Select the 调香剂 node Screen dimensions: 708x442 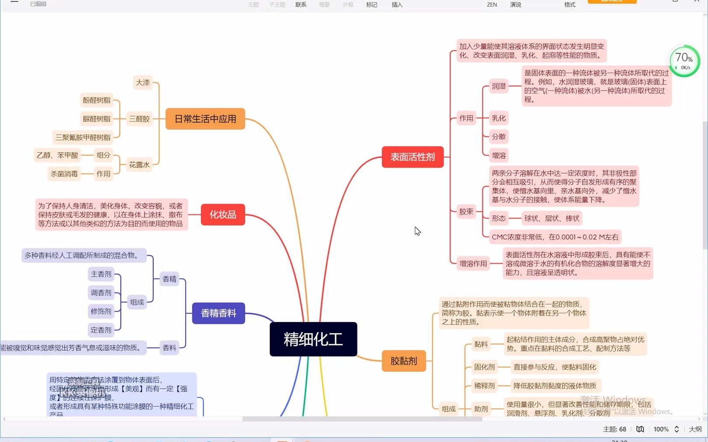click(x=101, y=293)
